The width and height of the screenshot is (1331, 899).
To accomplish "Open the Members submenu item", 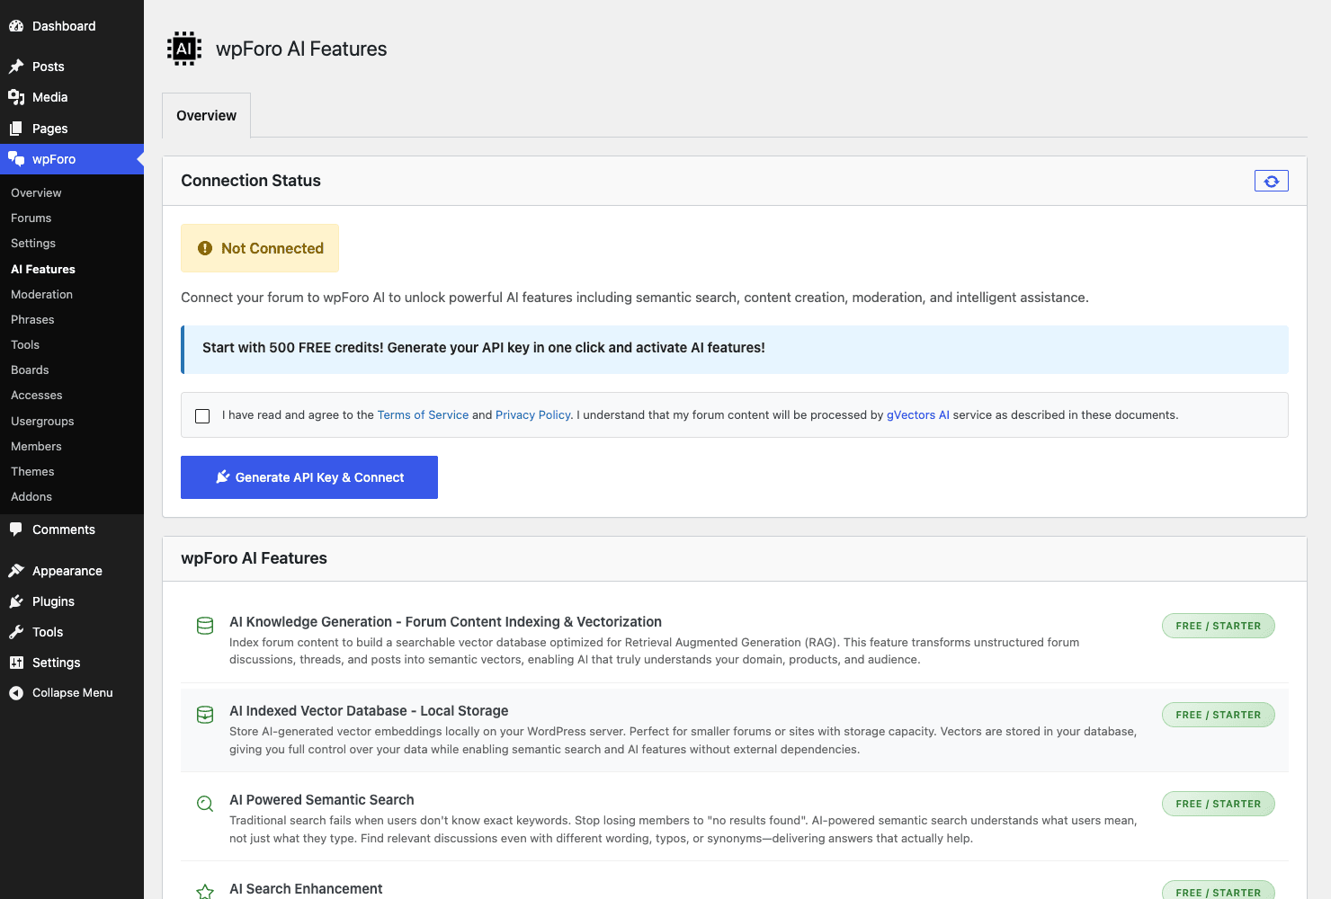I will coord(36,446).
